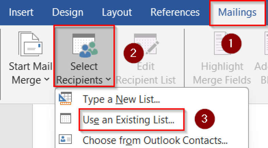Click the table icon beside Use an Existing List
Screen dimensions: 268x148
coord(65,119)
